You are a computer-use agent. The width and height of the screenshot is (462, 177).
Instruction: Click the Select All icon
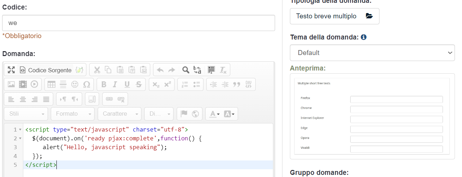211,70
